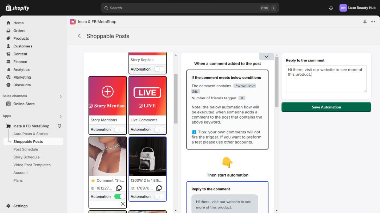Open Story Schedule
This screenshot has width=380, height=213.
pos(26,157)
